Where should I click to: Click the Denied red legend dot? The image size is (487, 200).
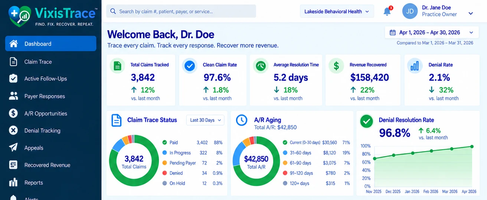(x=164, y=173)
